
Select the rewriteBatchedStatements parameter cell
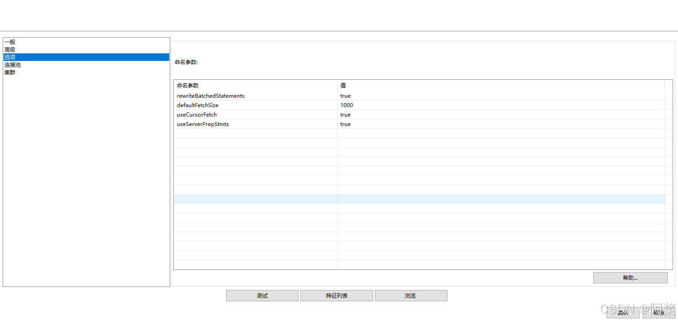tap(256, 96)
